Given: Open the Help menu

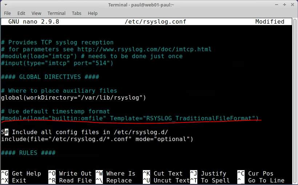Looking at the screenshot, I should [x=93, y=13].
